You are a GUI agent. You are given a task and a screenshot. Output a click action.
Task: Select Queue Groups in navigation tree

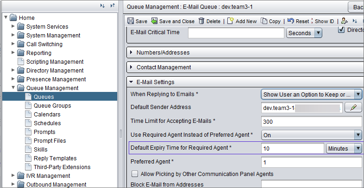coord(52,106)
